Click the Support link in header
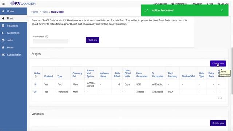The height and width of the screenshot is (131, 233). (198, 4)
